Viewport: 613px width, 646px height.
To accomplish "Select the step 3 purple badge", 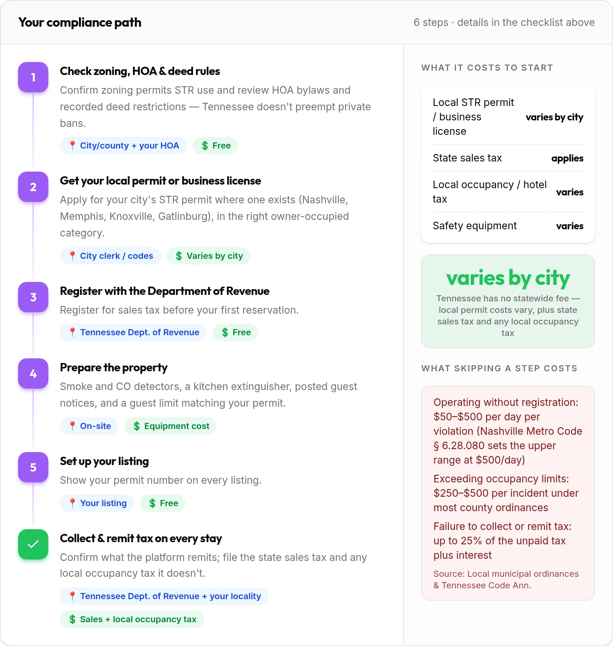I will pos(33,297).
